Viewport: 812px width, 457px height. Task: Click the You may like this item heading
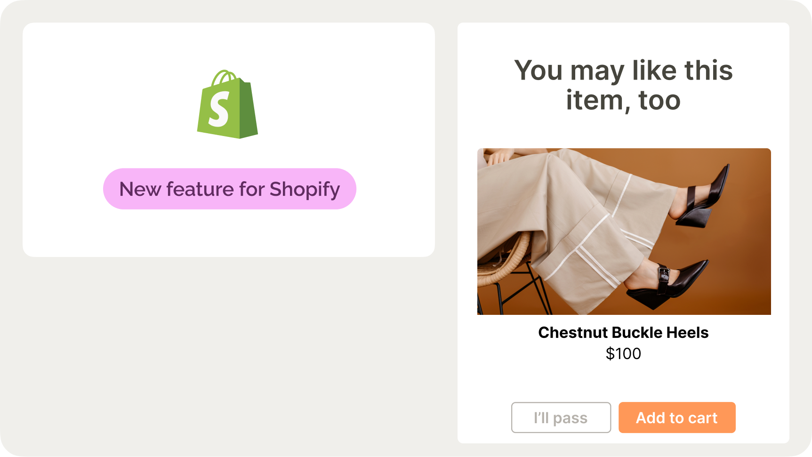(623, 85)
